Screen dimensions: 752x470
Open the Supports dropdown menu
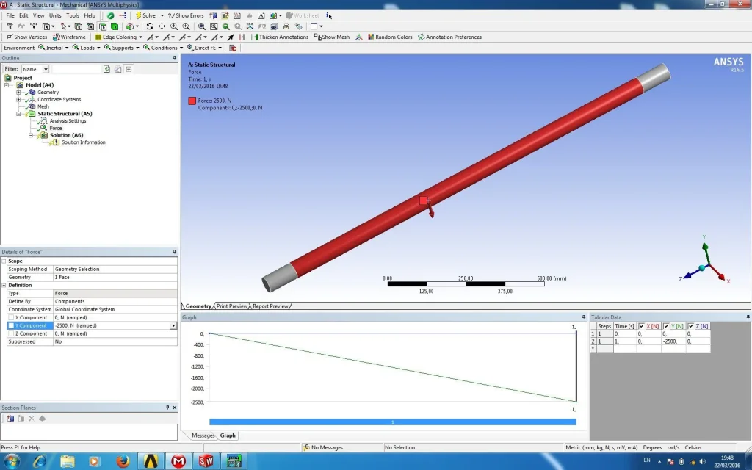(x=122, y=48)
